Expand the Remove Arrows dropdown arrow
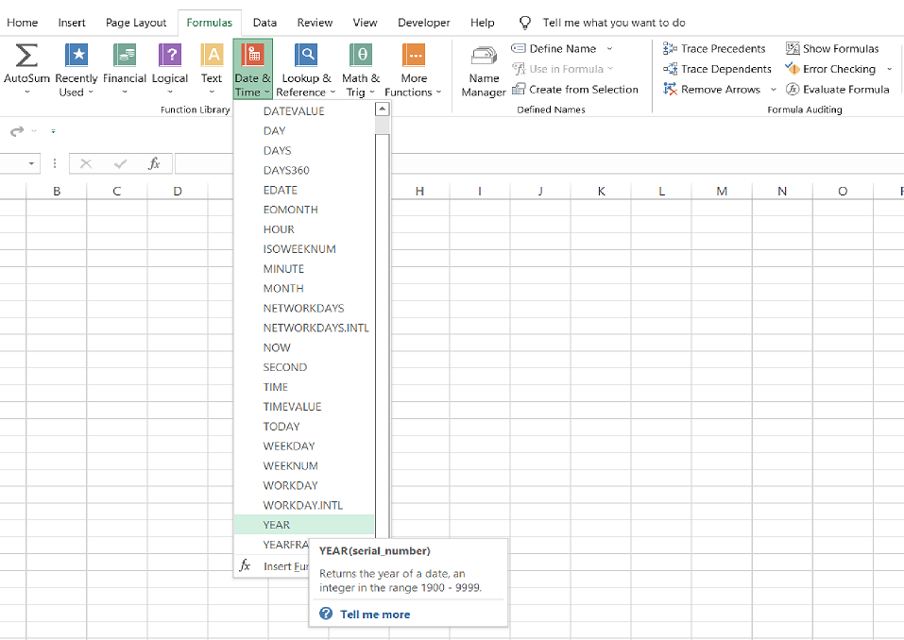This screenshot has height=640, width=904. 774,90
